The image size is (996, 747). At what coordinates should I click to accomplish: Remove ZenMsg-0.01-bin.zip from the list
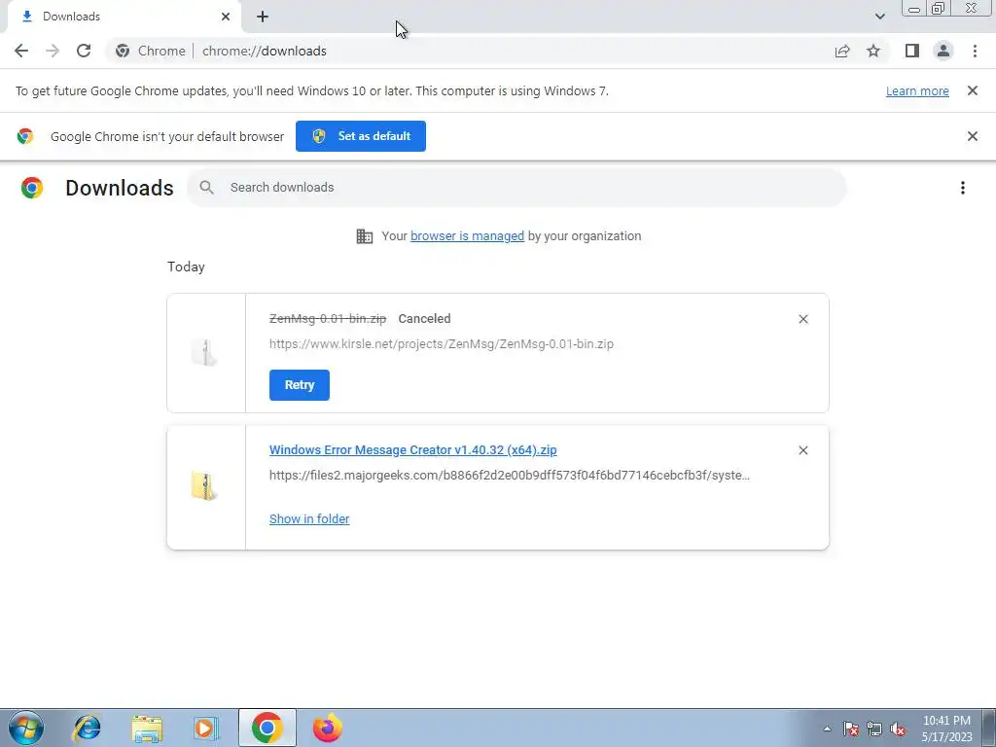click(802, 319)
